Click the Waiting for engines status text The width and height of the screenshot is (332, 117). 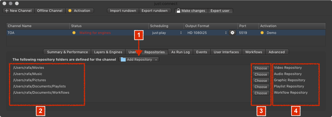(95, 33)
